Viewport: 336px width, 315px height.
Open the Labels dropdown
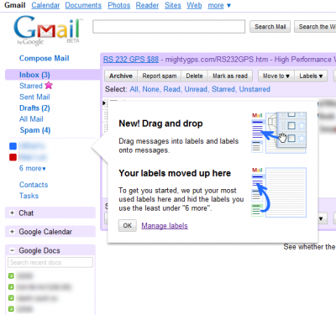[311, 76]
